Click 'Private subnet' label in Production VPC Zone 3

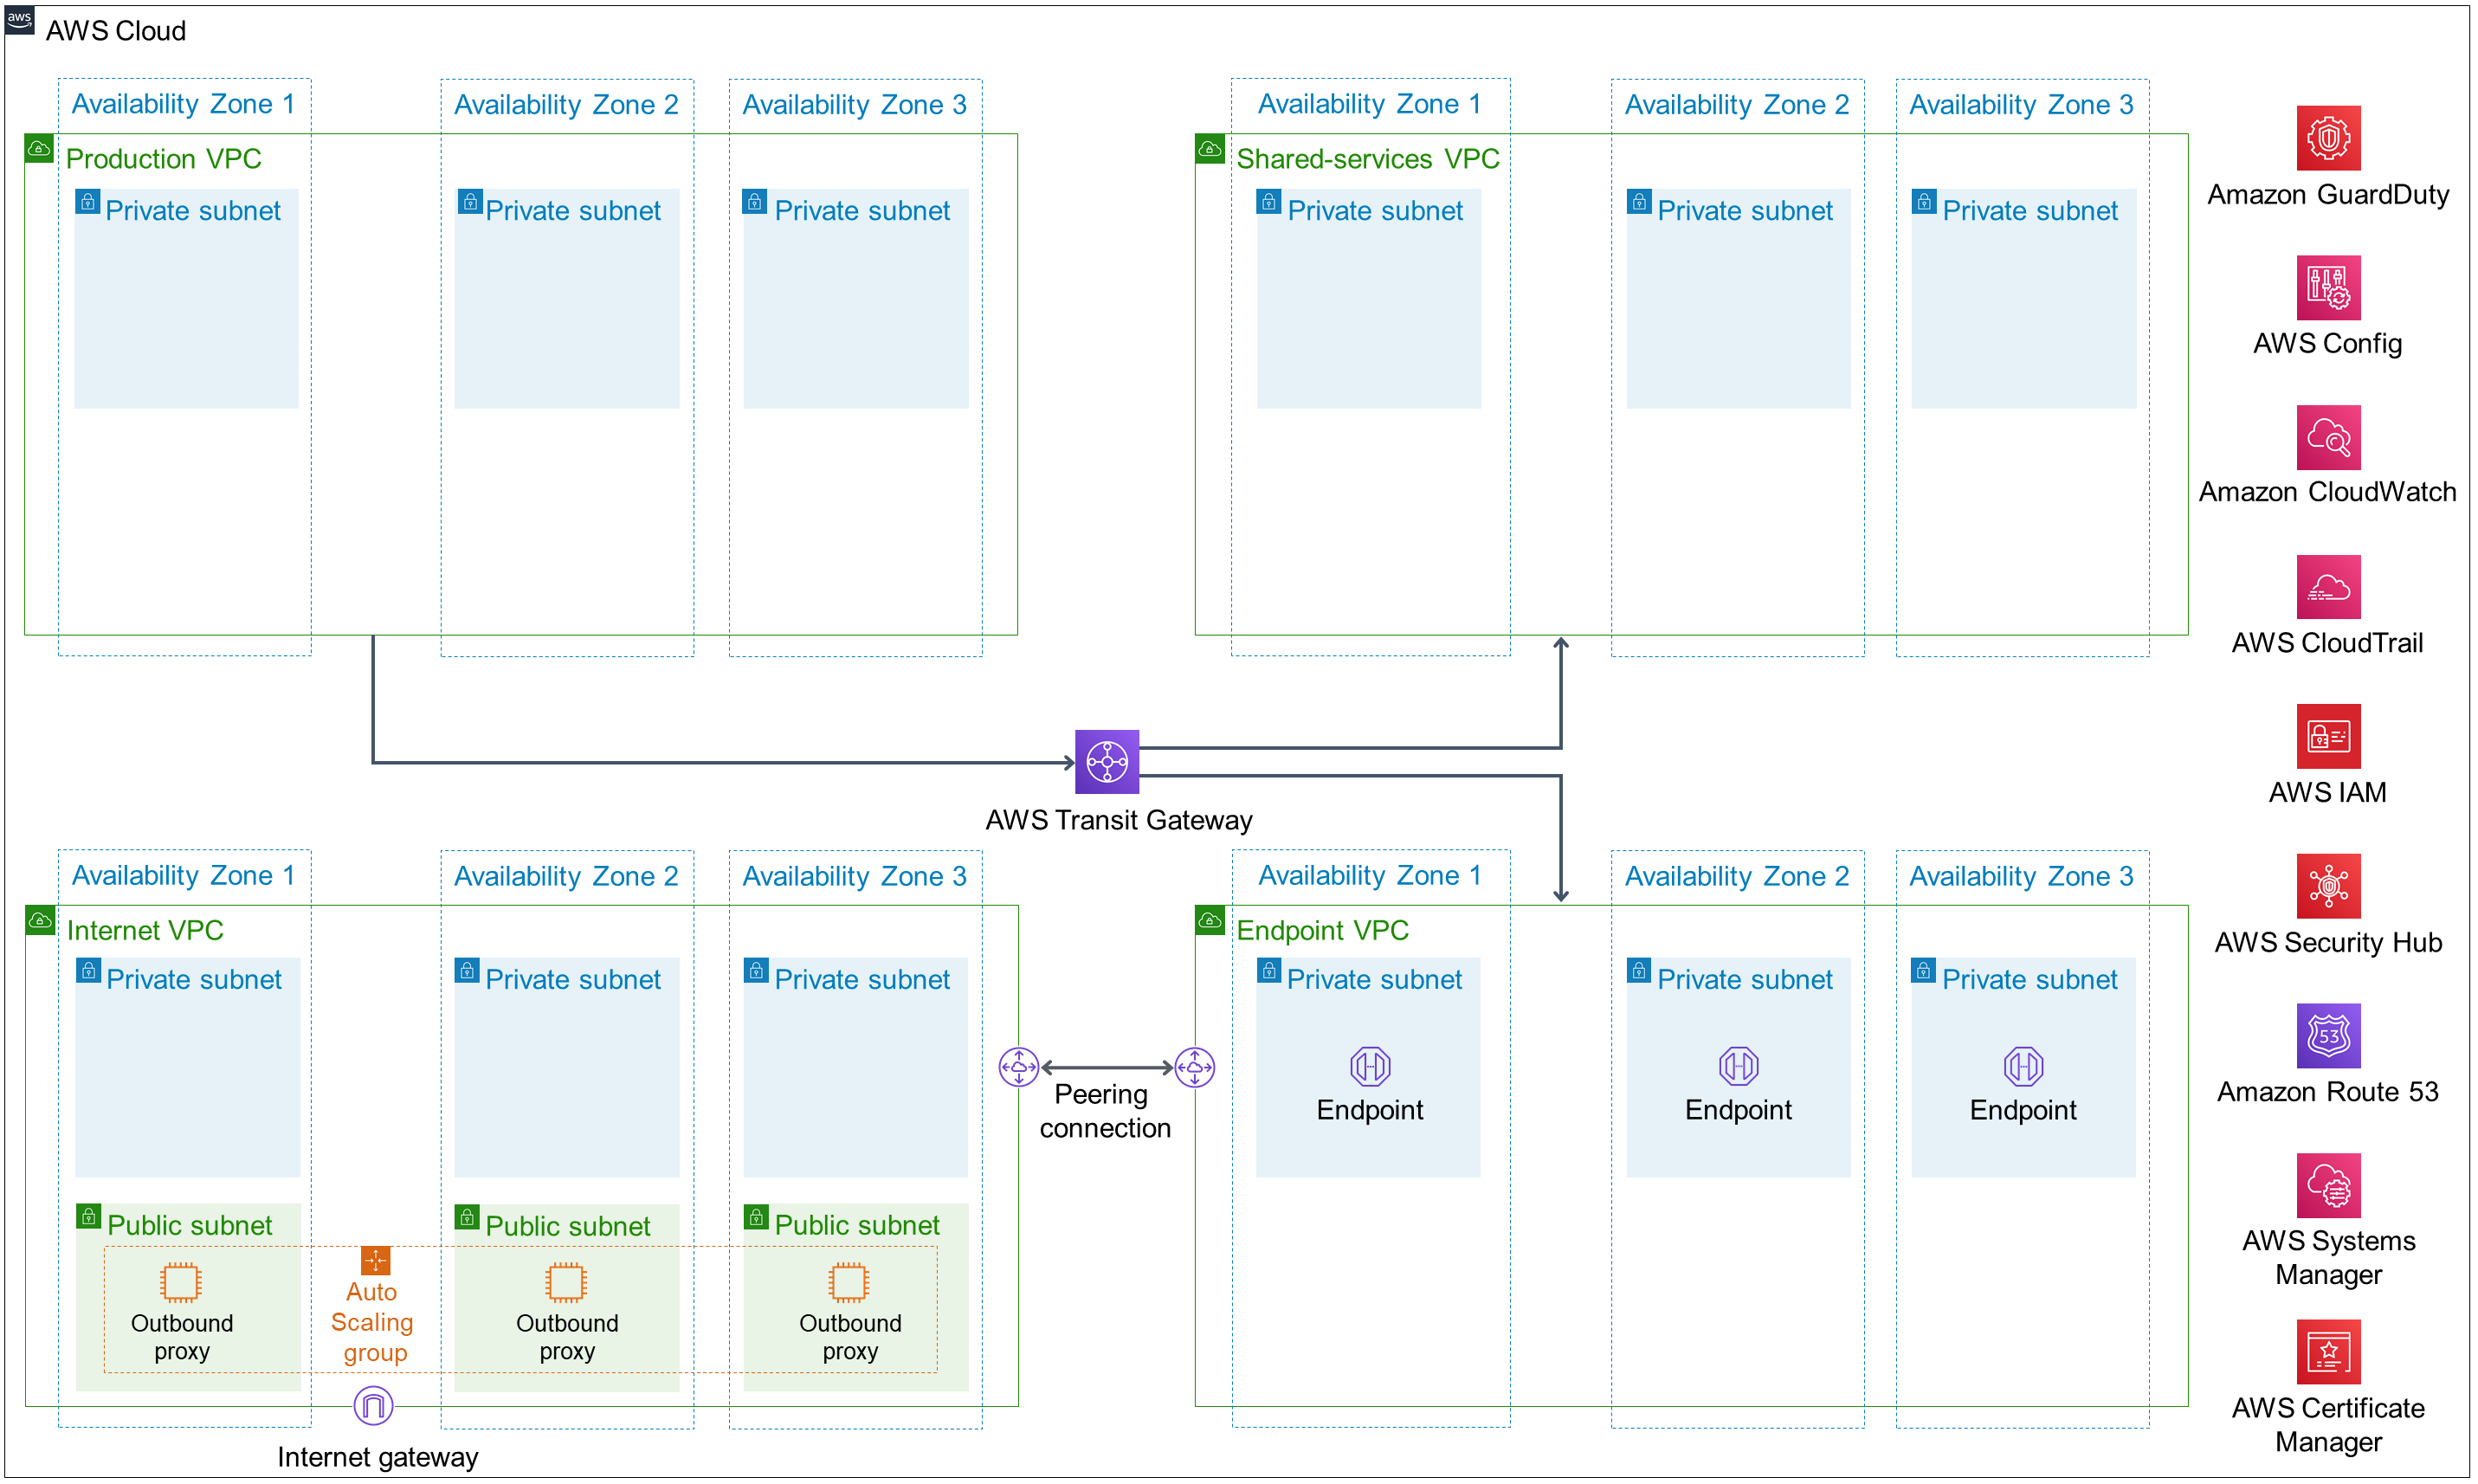point(862,211)
